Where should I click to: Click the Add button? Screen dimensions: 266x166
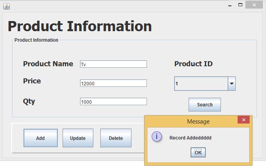pos(40,138)
